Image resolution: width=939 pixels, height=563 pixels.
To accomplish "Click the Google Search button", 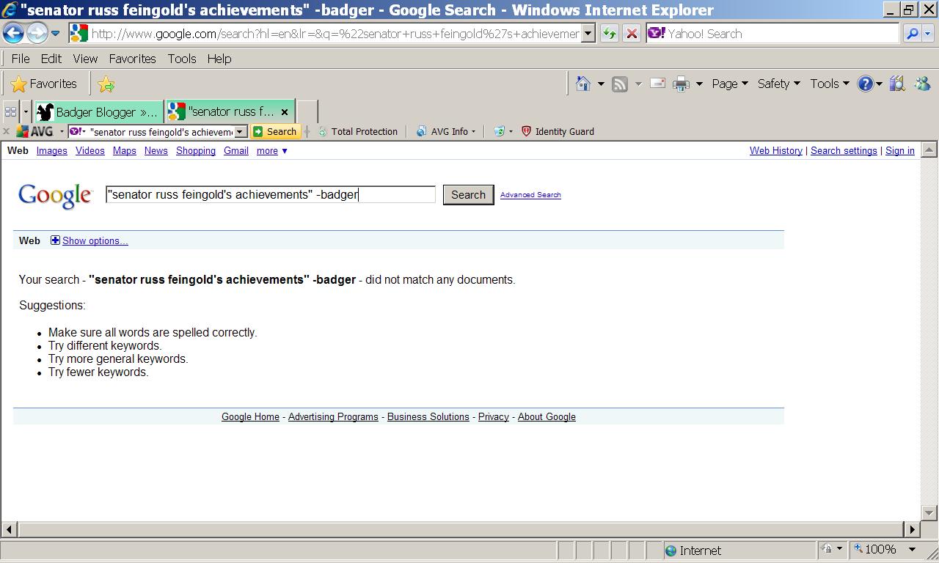I will 468,195.
